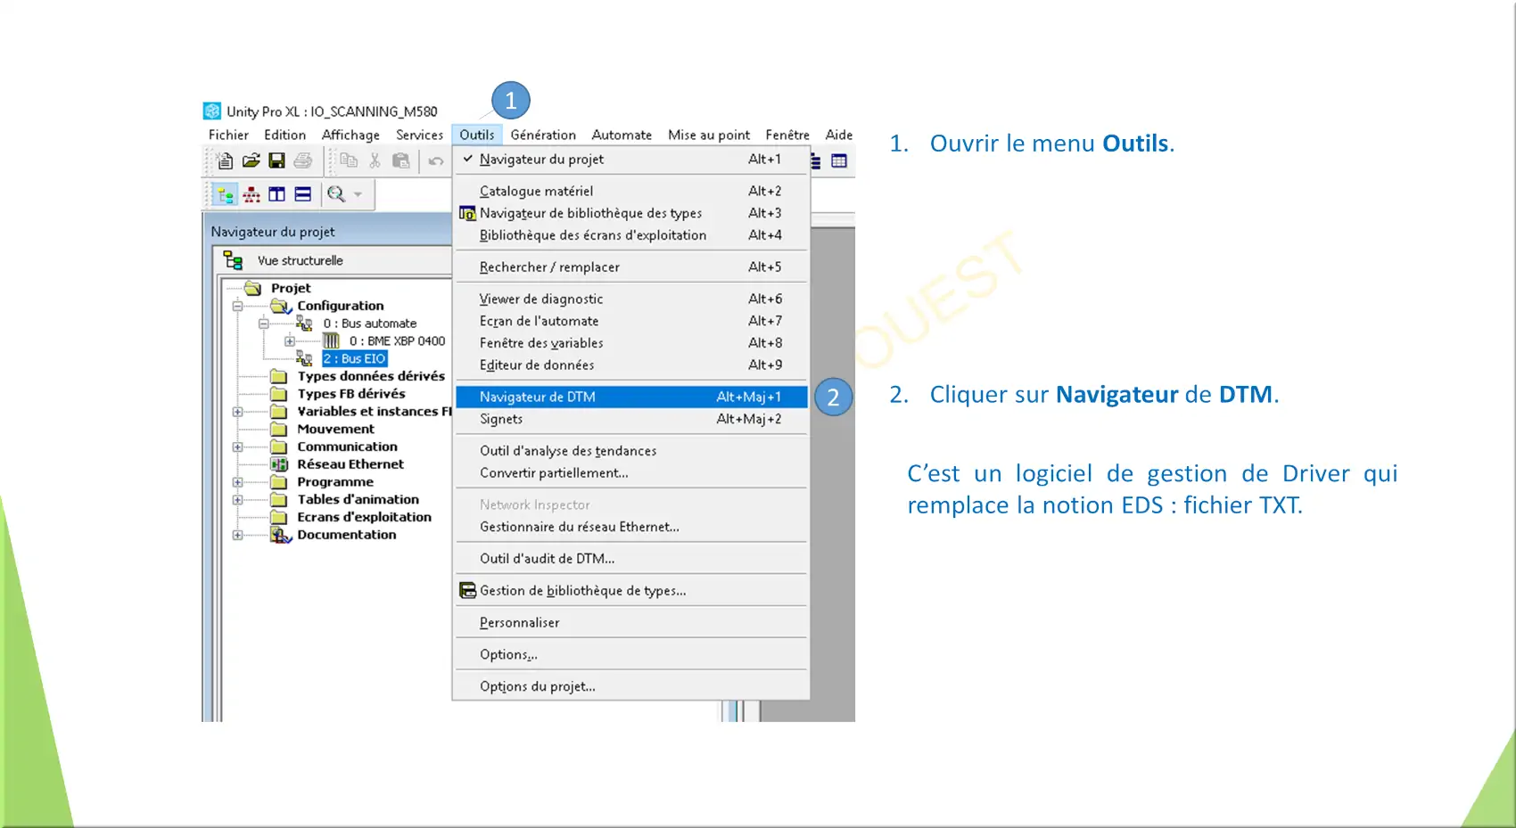Expand the Tables d'animation node
This screenshot has height=828, width=1516.
point(237,500)
